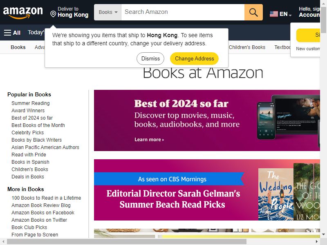Dismiss the shipping location popup
Image resolution: width=327 pixels, height=245 pixels.
click(150, 58)
